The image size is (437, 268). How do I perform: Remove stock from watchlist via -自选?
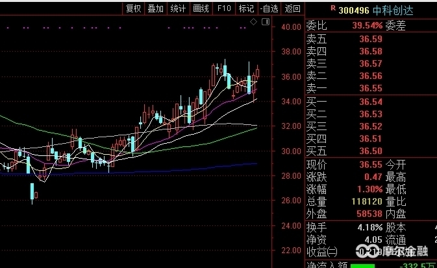(x=269, y=8)
